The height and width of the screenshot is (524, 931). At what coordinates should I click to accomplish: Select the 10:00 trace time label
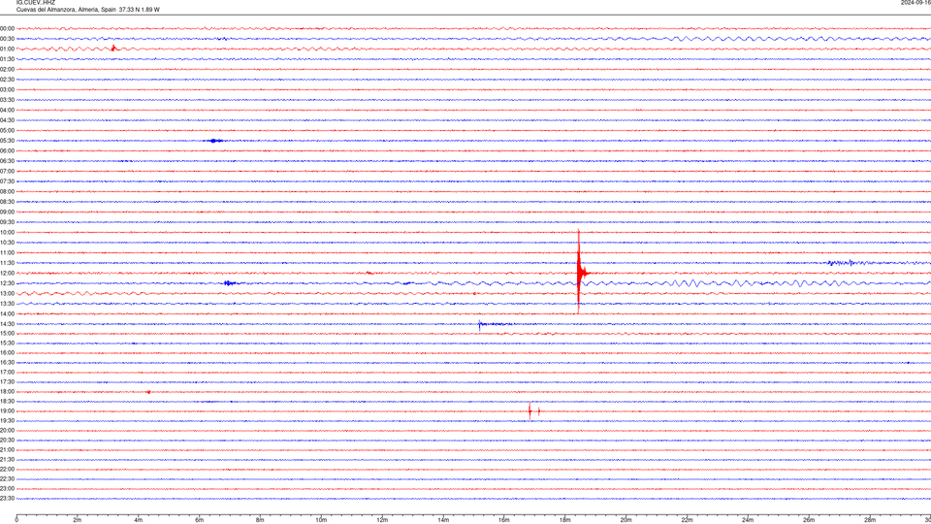(x=7, y=232)
